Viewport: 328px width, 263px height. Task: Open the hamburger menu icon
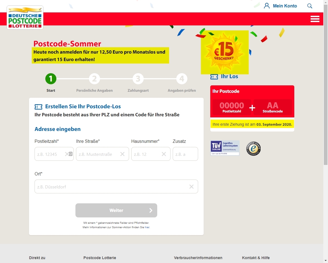315,19
